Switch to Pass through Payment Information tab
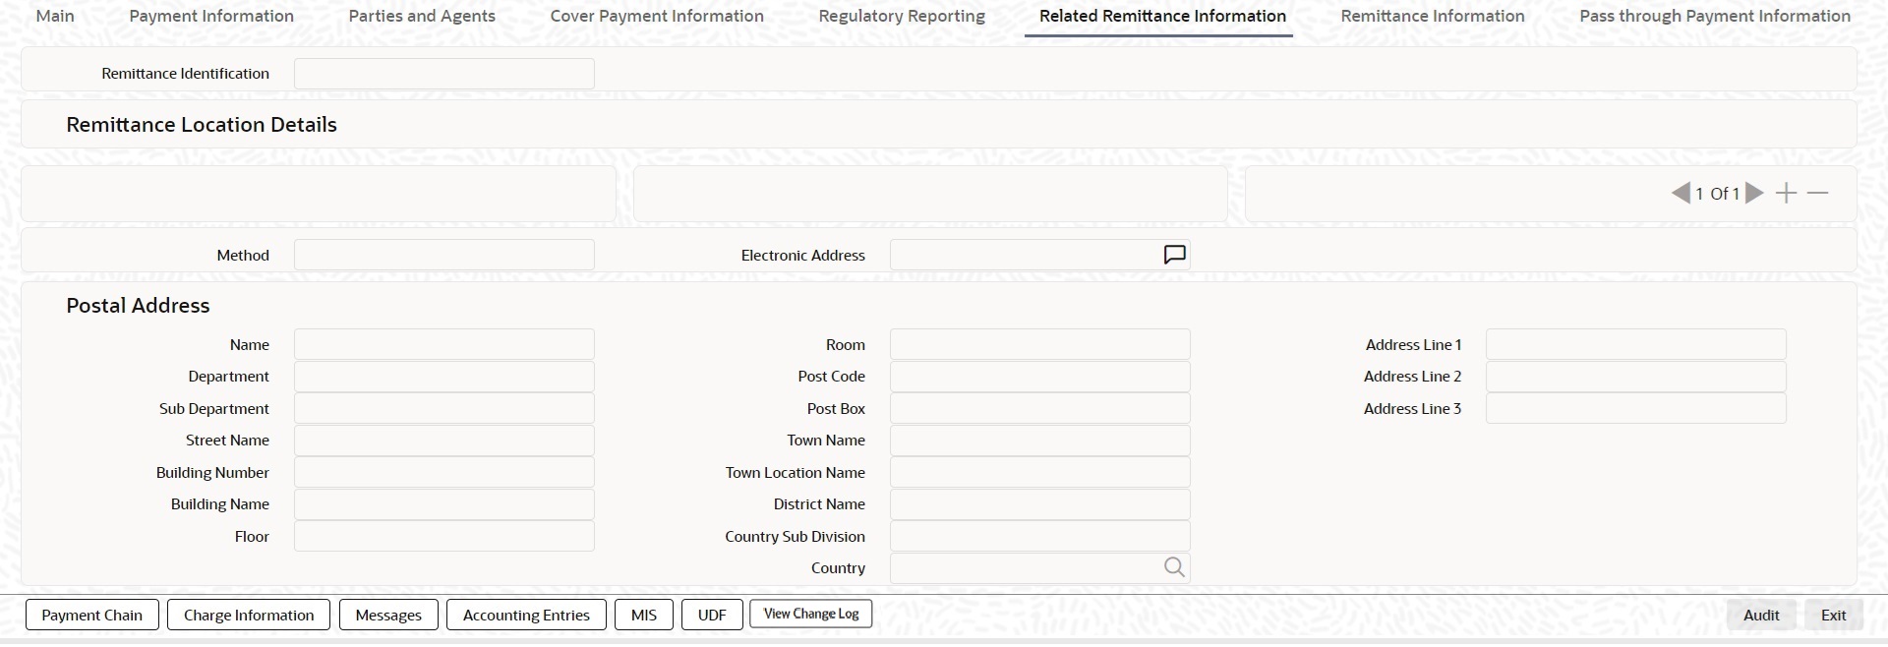The width and height of the screenshot is (1888, 647). pyautogui.click(x=1715, y=16)
